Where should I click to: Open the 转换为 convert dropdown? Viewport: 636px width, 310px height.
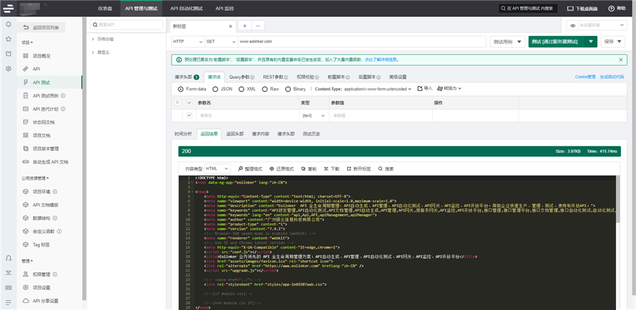450,89
